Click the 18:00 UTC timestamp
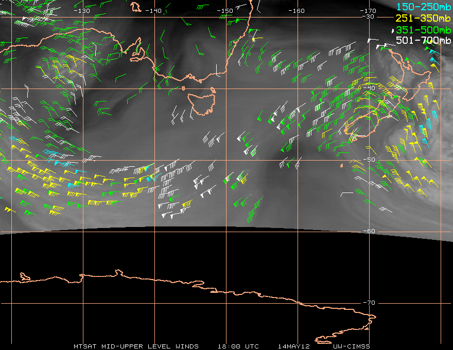This screenshot has height=350, width=453. point(238,346)
